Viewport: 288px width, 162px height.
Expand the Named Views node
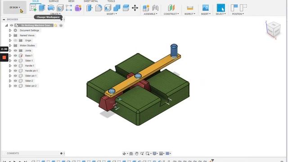[x=10, y=36]
